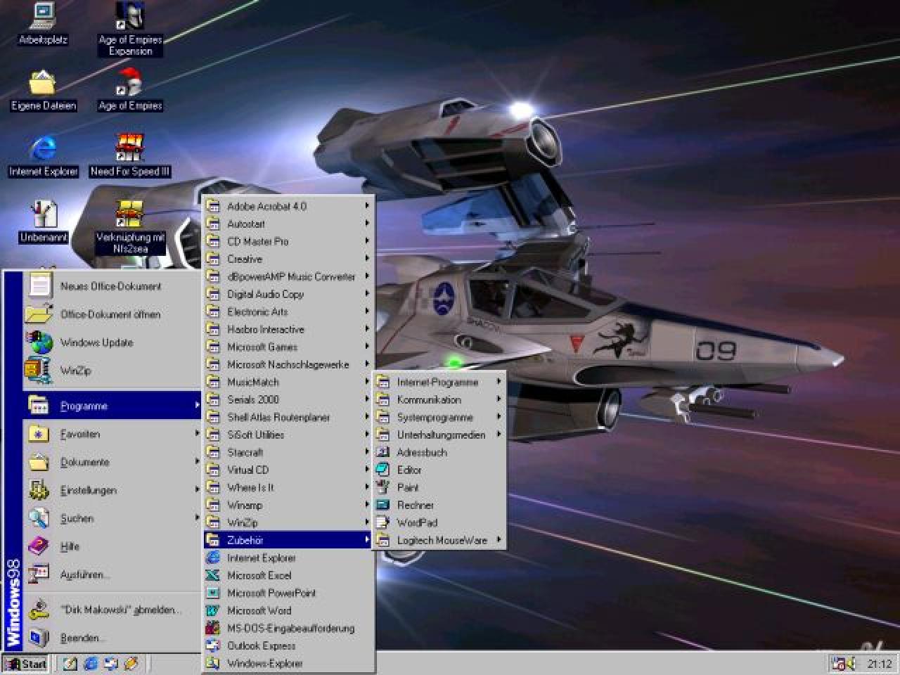Open the Starcraft program folder
Screen dimensions: 900x675
click(288, 452)
